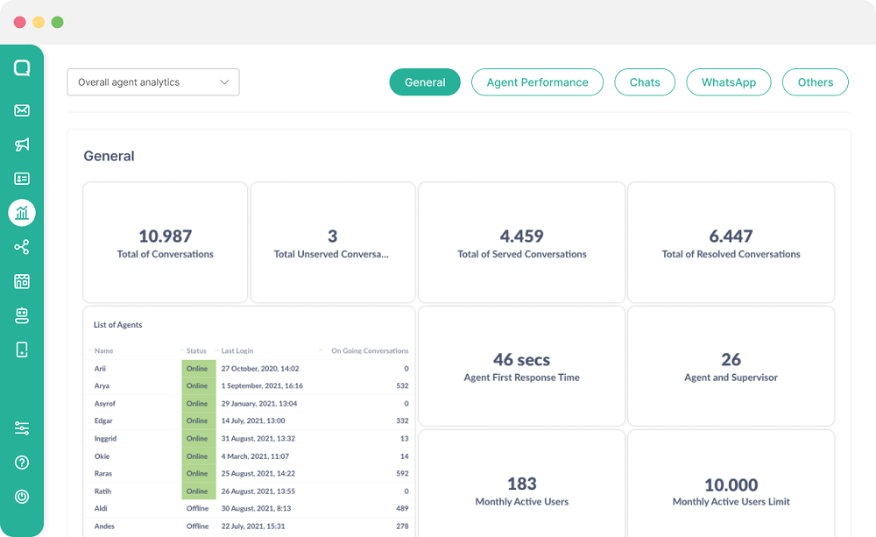Screen dimensions: 876x537
Task: Select the Analytics chart icon
Action: pyautogui.click(x=22, y=212)
